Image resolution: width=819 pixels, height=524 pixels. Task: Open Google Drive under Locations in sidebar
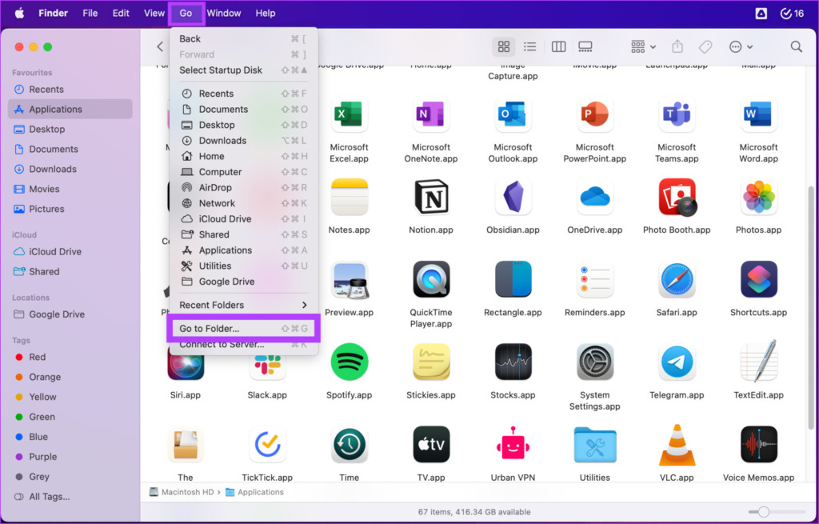(70, 314)
